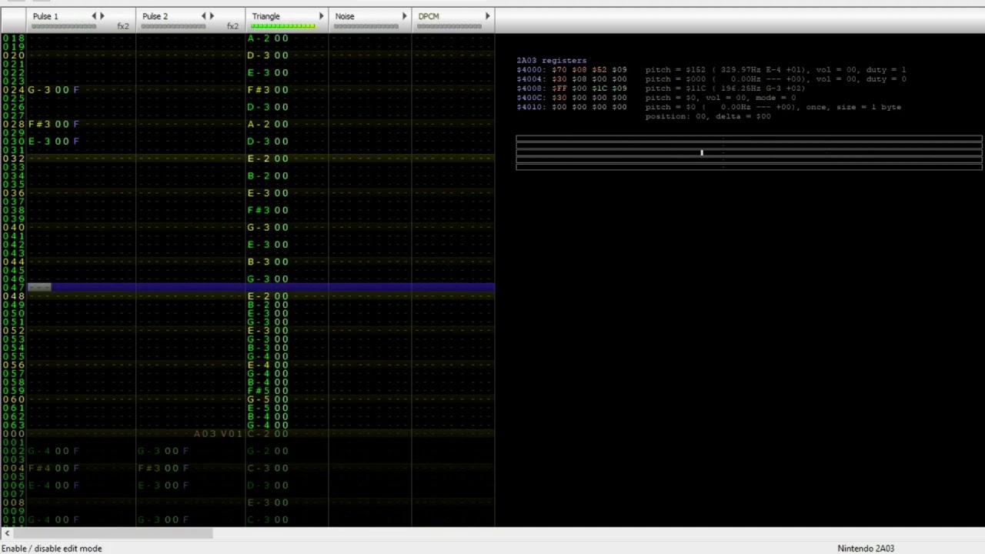Click the $4008 register line
Screen dimensions: 985x554
661,88
